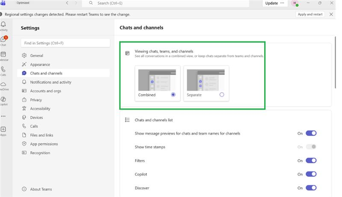Turn off the Copilot toggle
The image size is (342, 197).
pyautogui.click(x=311, y=174)
